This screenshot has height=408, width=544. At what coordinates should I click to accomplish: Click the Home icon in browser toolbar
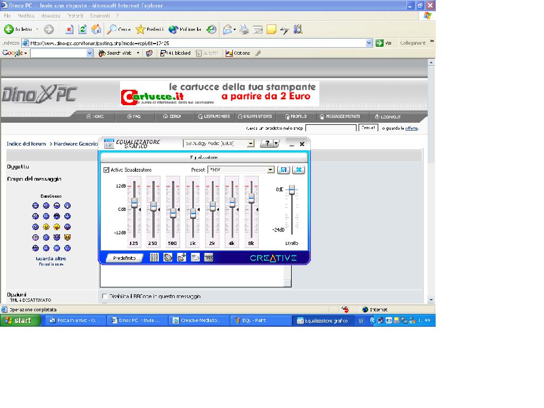click(x=96, y=29)
